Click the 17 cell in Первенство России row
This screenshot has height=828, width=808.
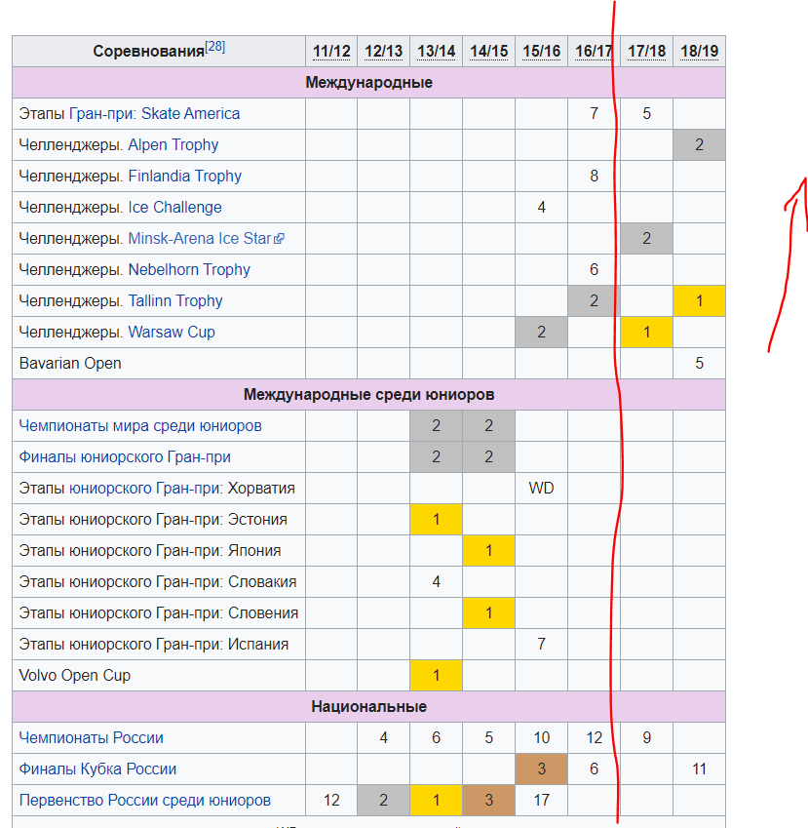click(x=542, y=800)
